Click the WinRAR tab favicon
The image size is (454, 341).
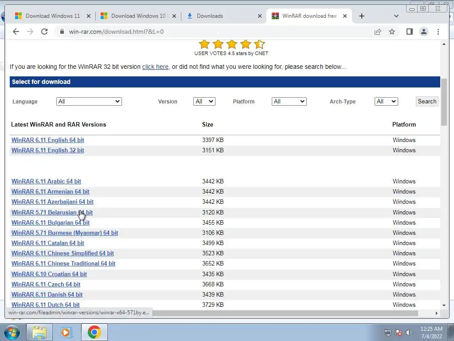coord(275,16)
